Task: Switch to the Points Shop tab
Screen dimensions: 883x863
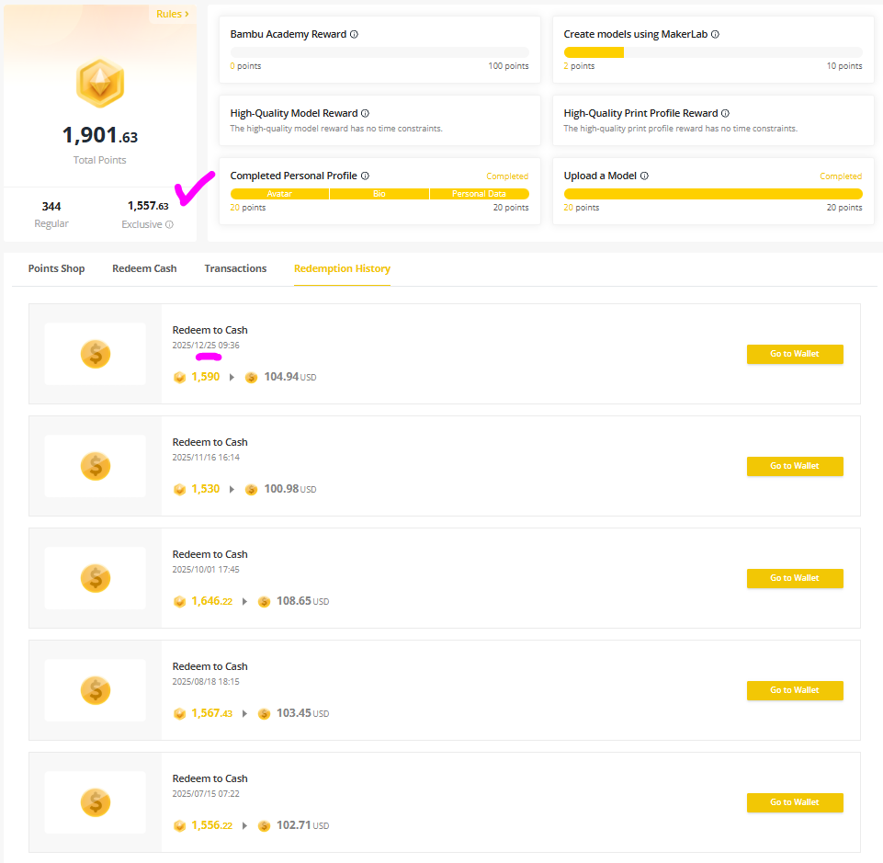Action: (x=56, y=268)
